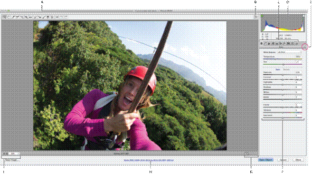Click the Blacks slider track
The width and height of the screenshot is (312, 174).
coord(283,99)
